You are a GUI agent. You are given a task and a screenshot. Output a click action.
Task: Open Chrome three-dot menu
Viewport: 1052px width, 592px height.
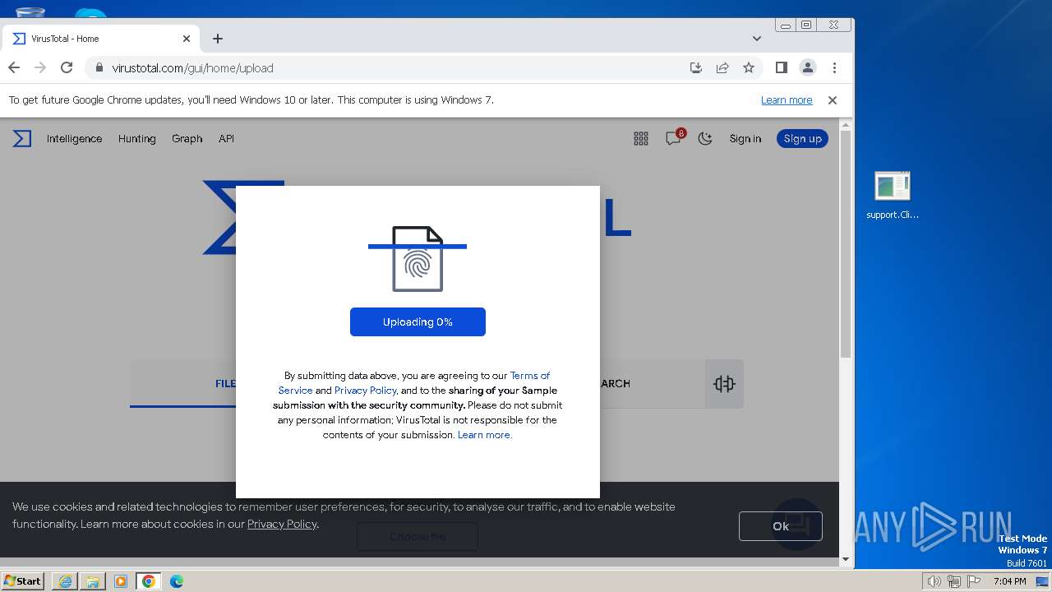point(834,68)
